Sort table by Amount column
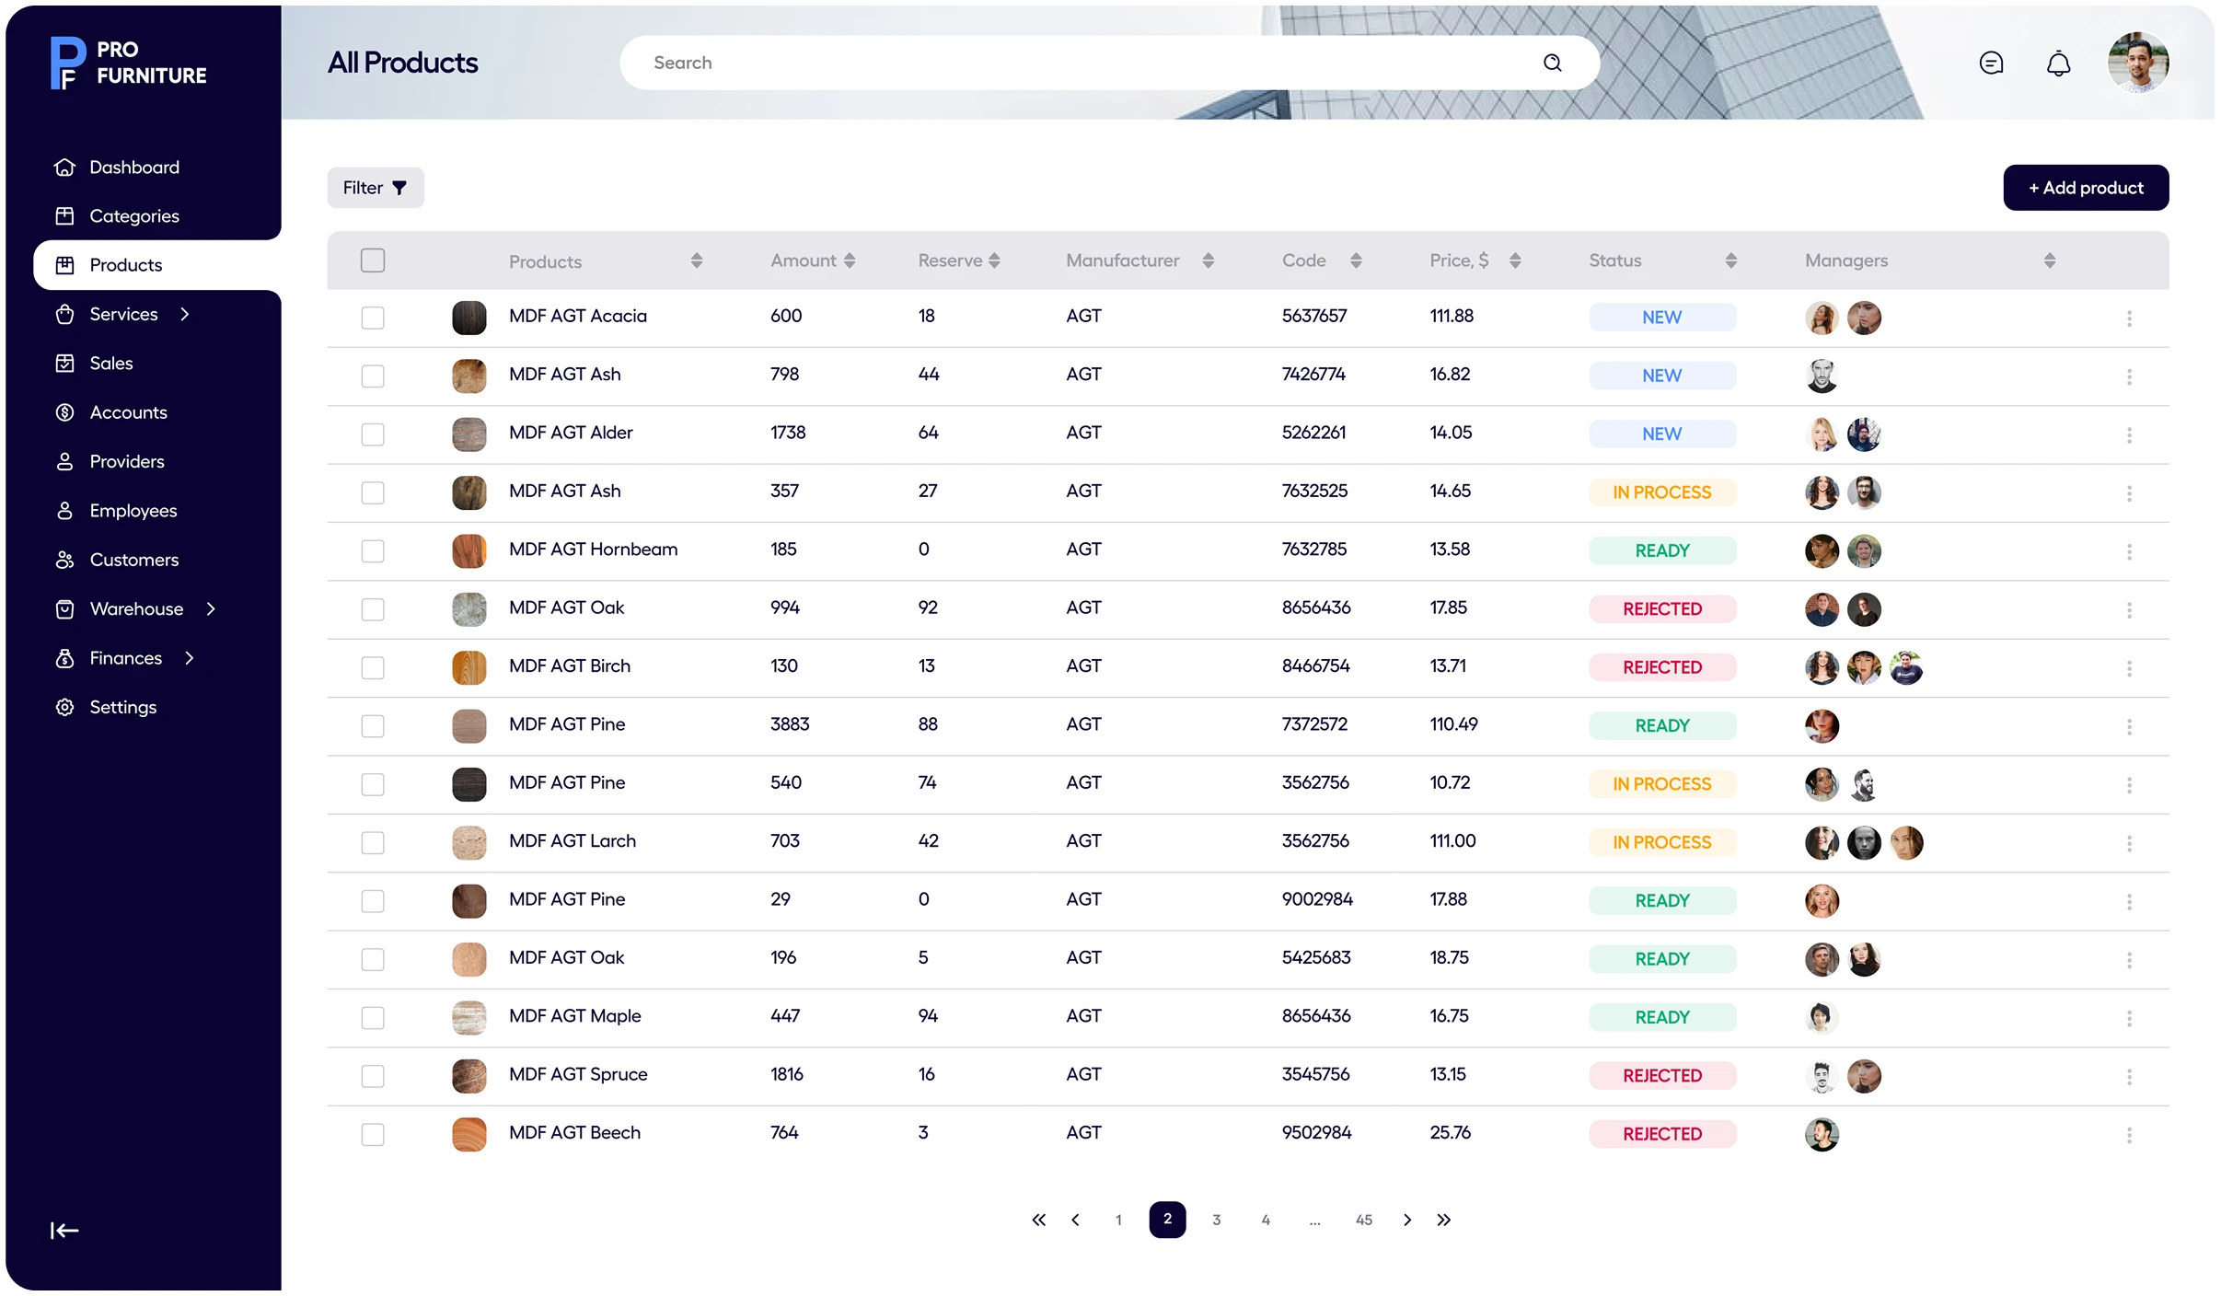Image resolution: width=2221 pixels, height=1296 pixels. click(849, 260)
